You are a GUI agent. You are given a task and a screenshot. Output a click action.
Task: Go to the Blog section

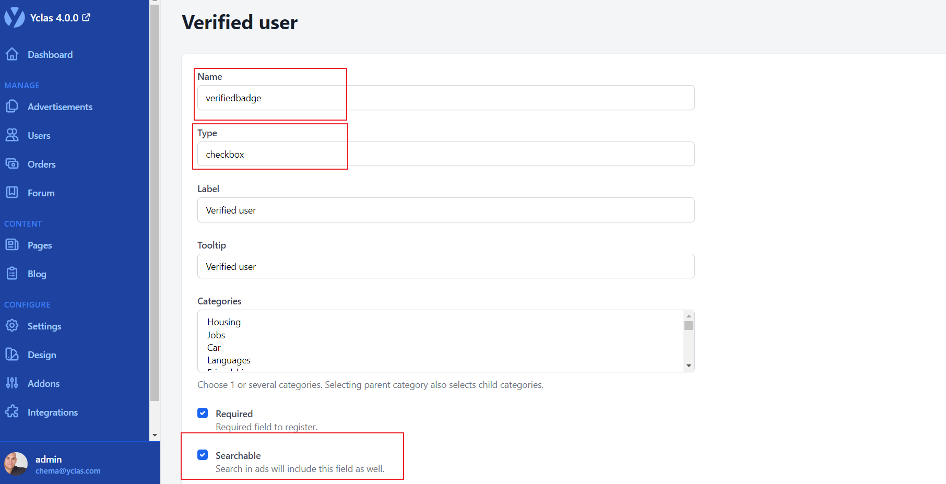click(x=37, y=274)
